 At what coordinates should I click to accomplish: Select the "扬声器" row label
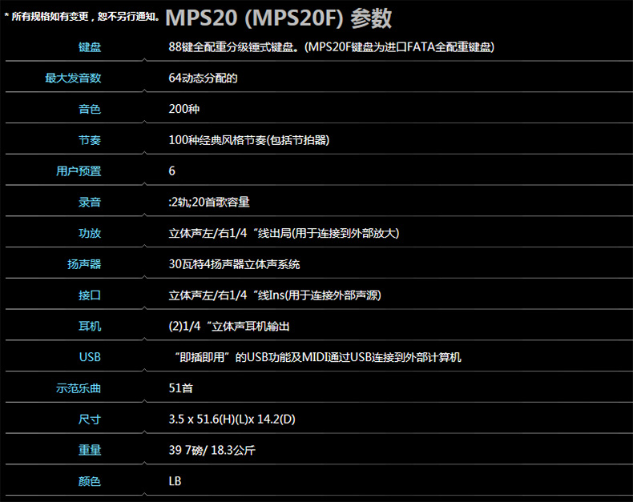[x=84, y=264]
